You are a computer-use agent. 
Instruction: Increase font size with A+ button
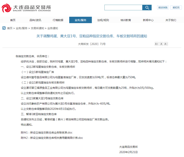pos(157,44)
